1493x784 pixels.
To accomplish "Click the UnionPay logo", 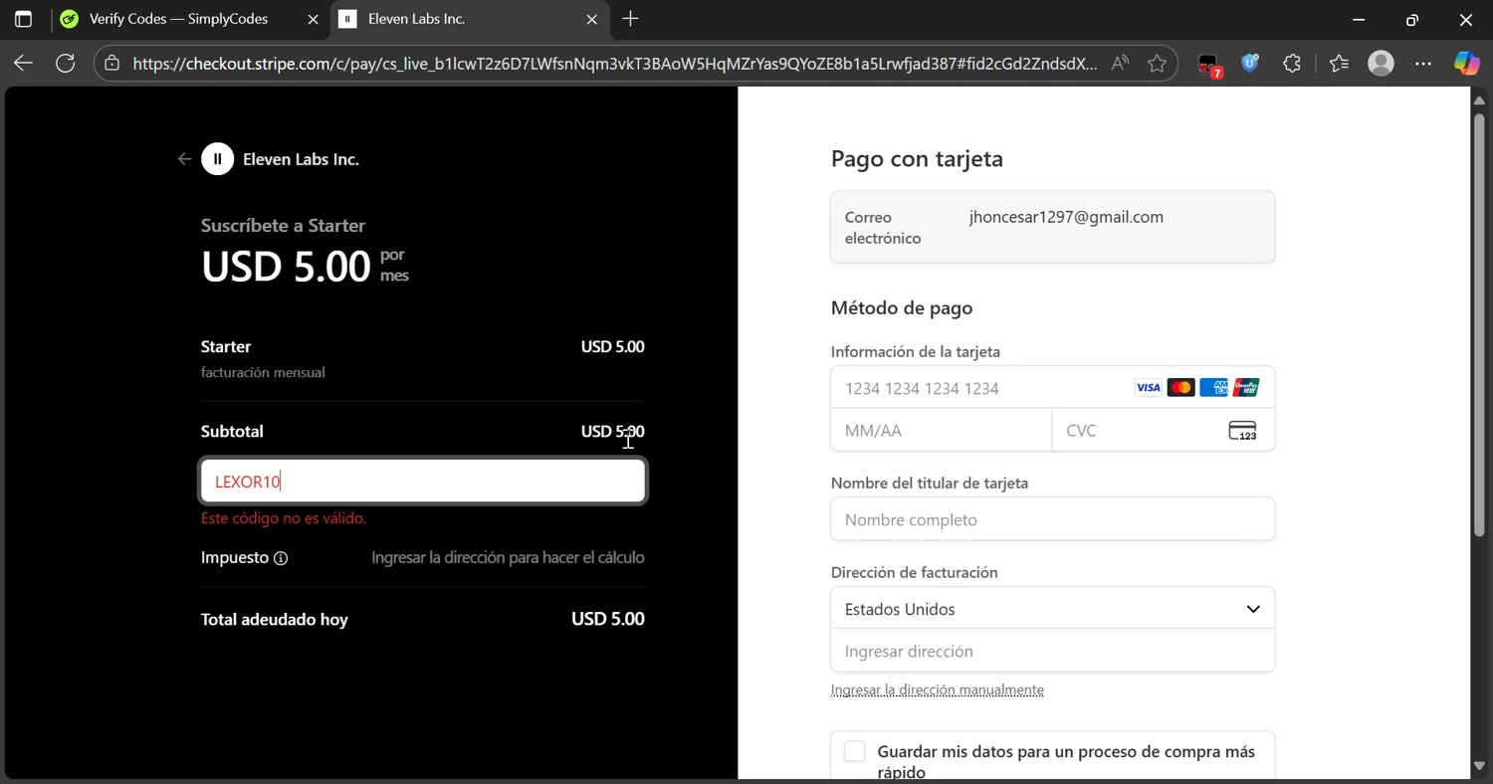I will (x=1246, y=388).
